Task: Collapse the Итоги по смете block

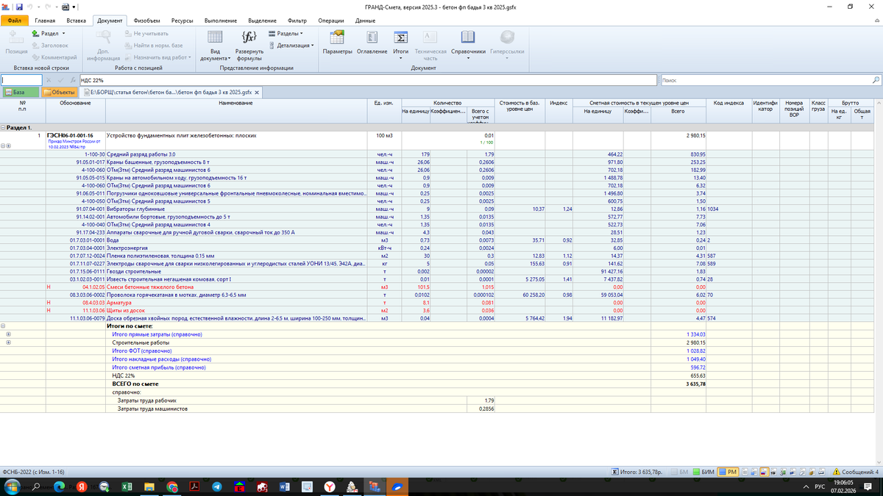Action: click(x=3, y=326)
